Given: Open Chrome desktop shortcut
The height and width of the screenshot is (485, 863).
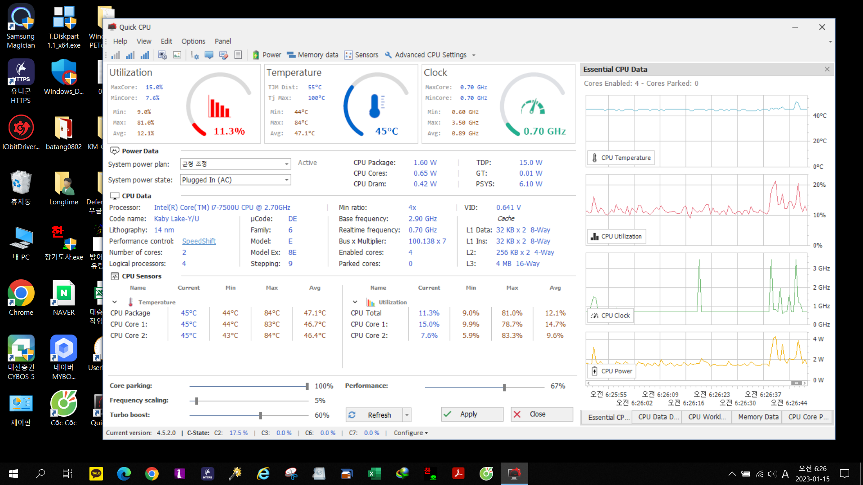Looking at the screenshot, I should pos(21,298).
